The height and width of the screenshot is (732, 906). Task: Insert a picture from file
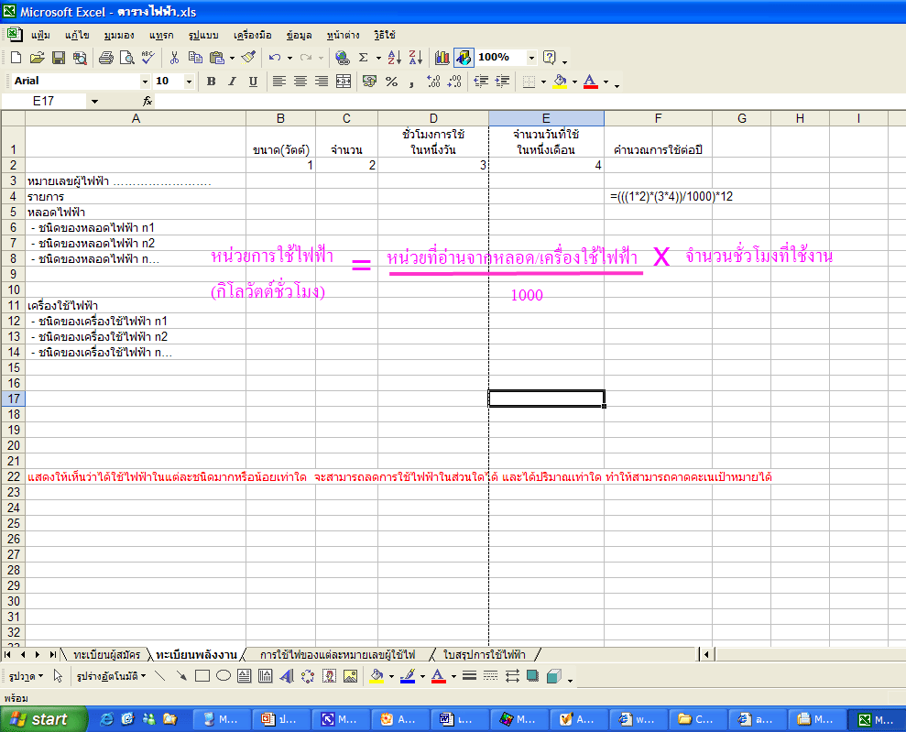(x=350, y=676)
